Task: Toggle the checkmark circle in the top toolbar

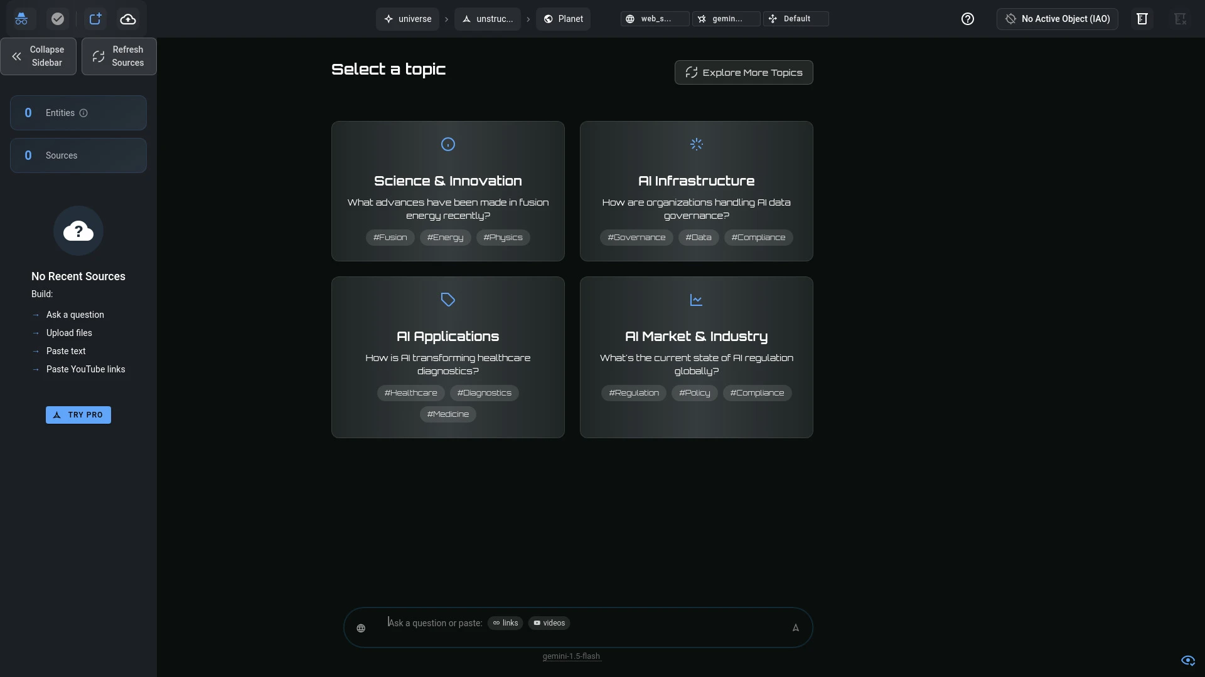Action: point(57,19)
